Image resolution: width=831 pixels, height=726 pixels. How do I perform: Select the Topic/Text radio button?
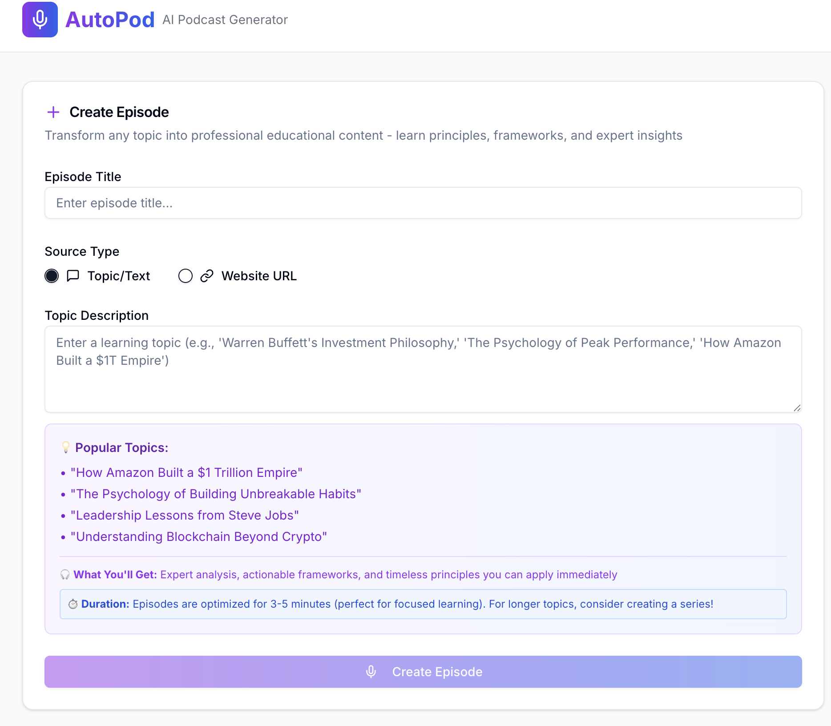point(52,276)
